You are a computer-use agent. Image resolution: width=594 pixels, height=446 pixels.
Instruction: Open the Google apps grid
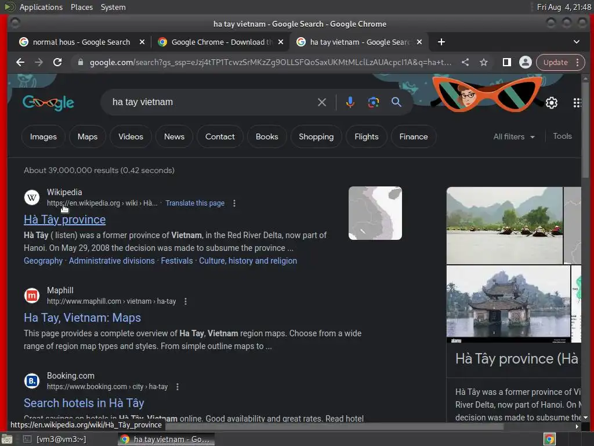(577, 102)
